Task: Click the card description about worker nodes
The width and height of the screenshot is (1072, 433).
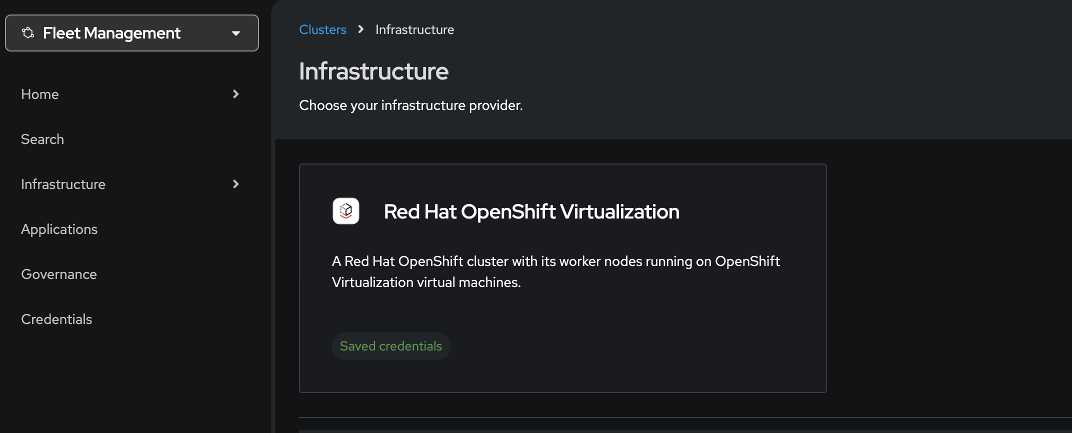Action: 555,271
